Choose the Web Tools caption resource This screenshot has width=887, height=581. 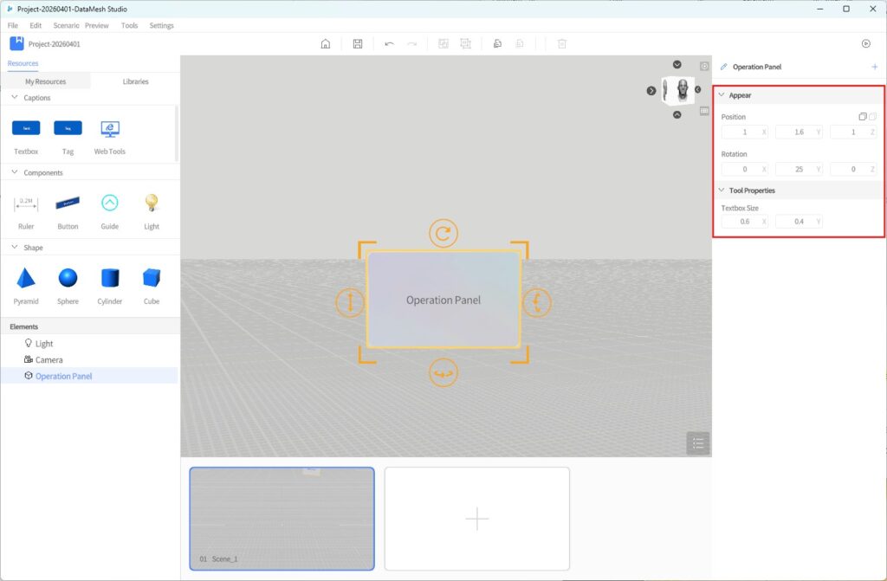(x=110, y=129)
